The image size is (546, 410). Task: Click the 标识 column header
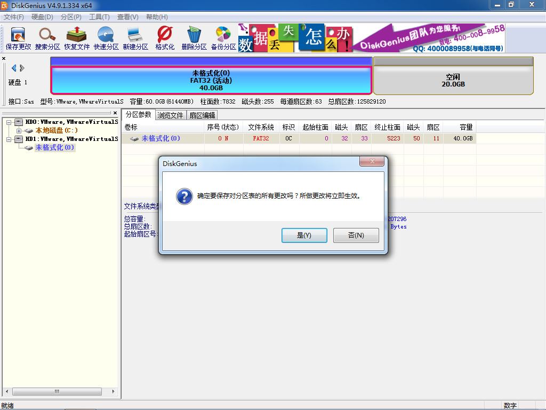click(288, 127)
